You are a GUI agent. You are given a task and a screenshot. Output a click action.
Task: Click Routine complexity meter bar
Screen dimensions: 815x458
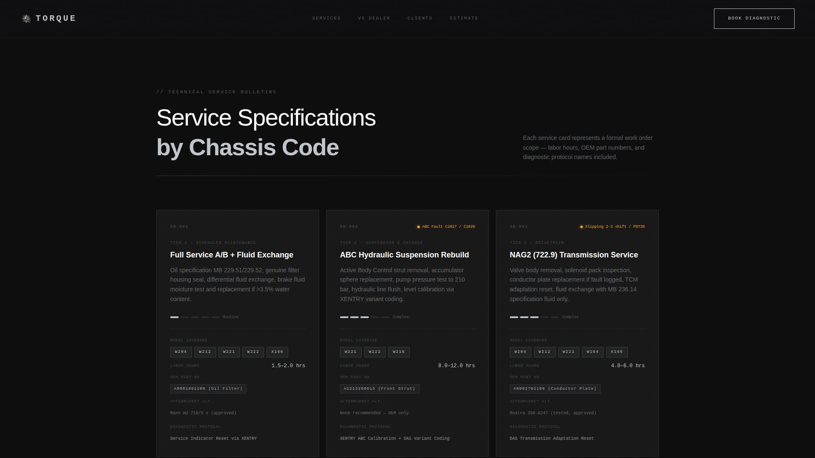point(194,317)
